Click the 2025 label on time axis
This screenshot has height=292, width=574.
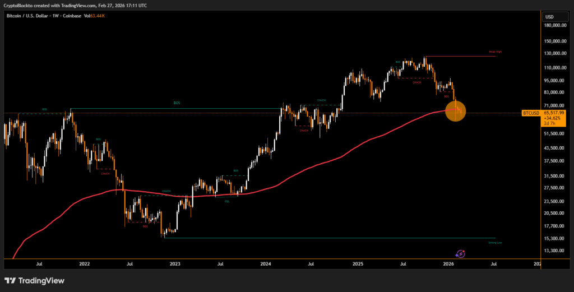tap(358, 262)
